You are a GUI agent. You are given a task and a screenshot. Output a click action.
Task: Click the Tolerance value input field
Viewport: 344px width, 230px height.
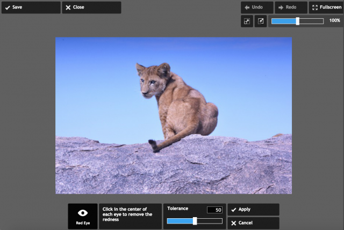[214, 210]
